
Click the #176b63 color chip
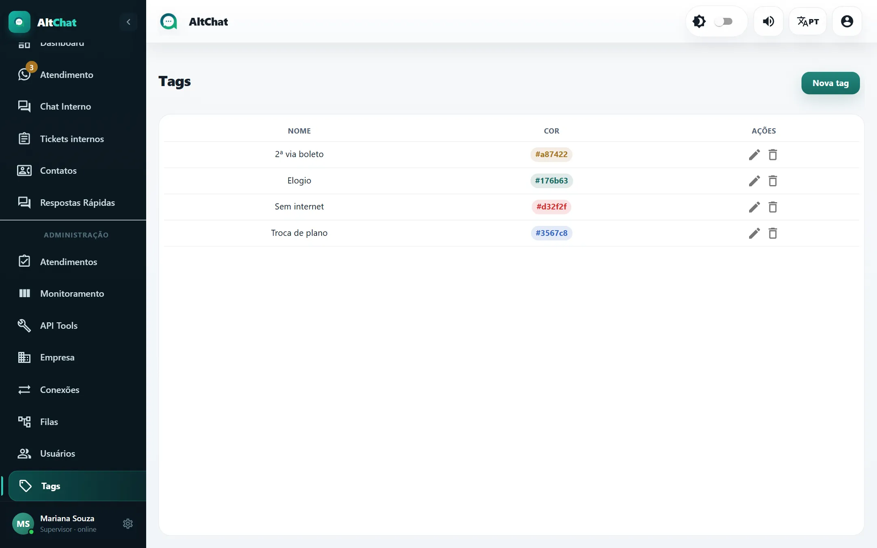click(x=551, y=181)
